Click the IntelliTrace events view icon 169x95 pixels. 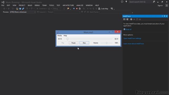(x=124, y=19)
